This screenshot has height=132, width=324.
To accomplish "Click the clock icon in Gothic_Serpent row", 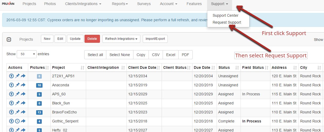I will (x=17, y=121).
